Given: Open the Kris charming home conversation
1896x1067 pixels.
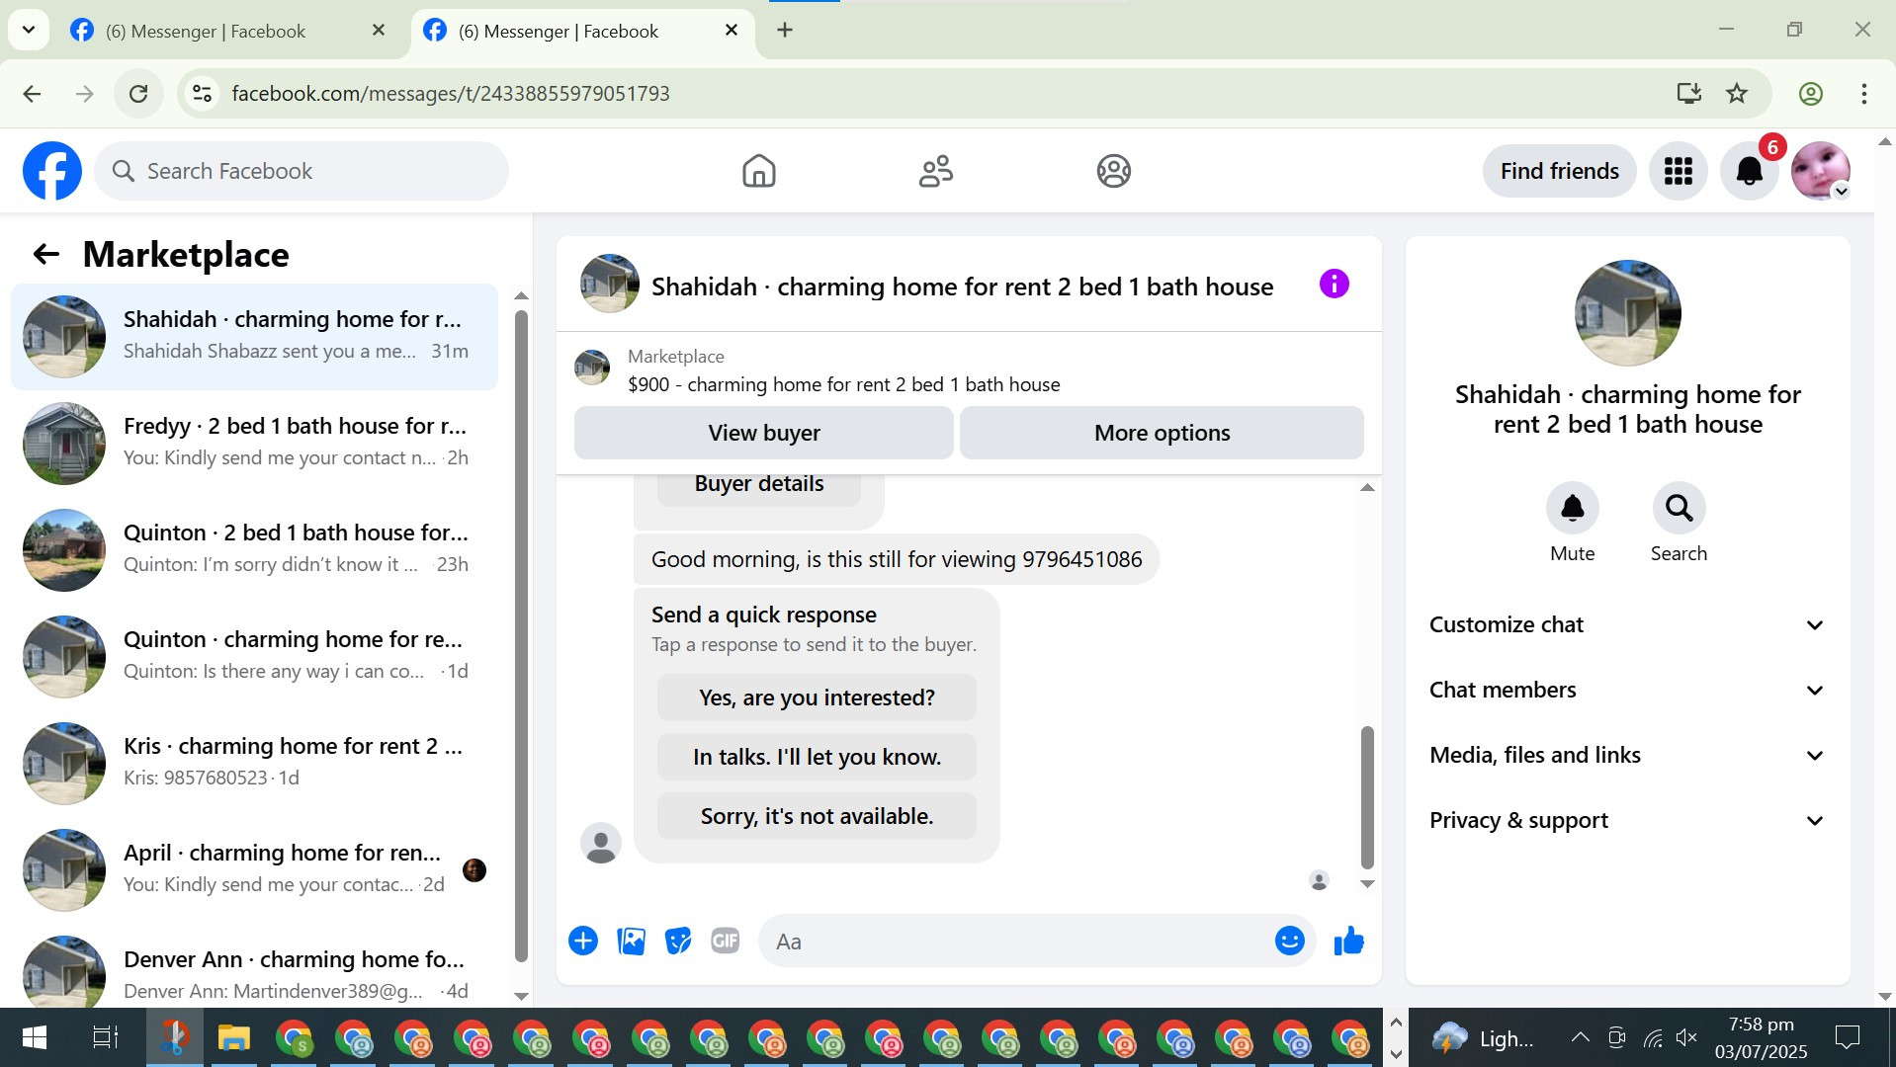Looking at the screenshot, I should pos(254,764).
